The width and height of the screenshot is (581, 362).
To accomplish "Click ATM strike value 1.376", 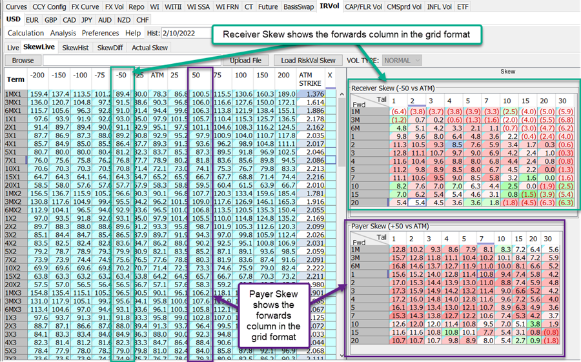I will (311, 94).
